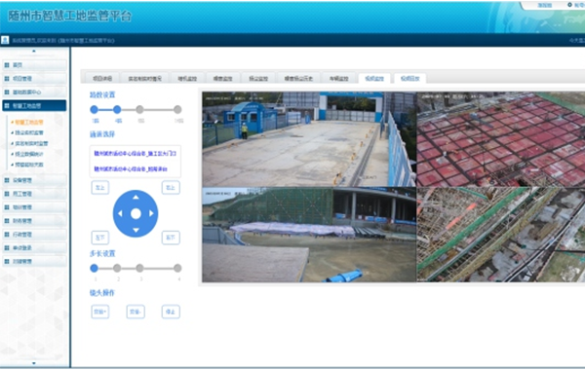Set step length slider to 4
The width and height of the screenshot is (585, 370).
tap(177, 268)
